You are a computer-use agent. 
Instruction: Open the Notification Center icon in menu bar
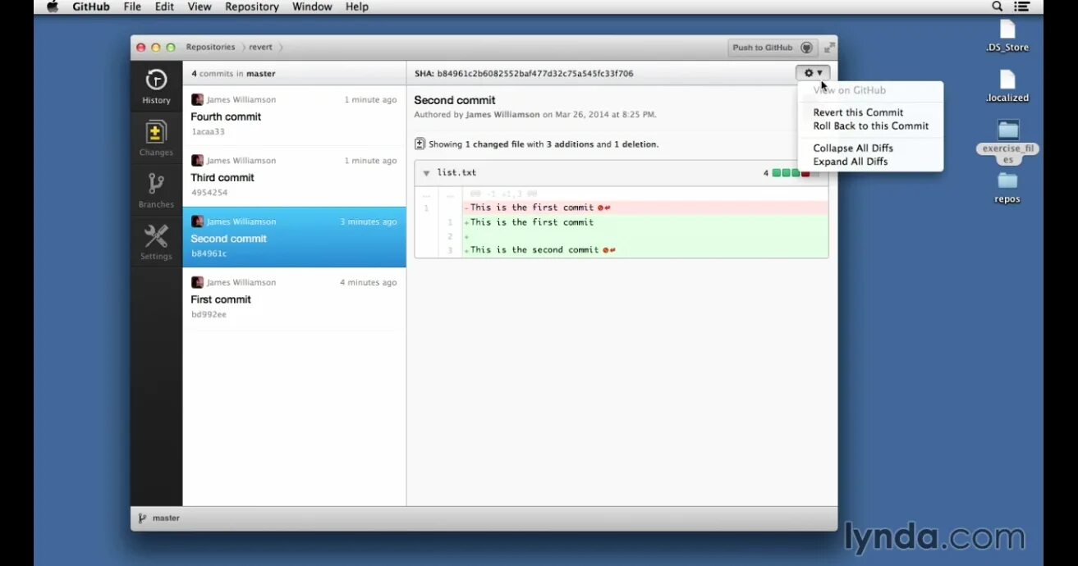point(1021,7)
